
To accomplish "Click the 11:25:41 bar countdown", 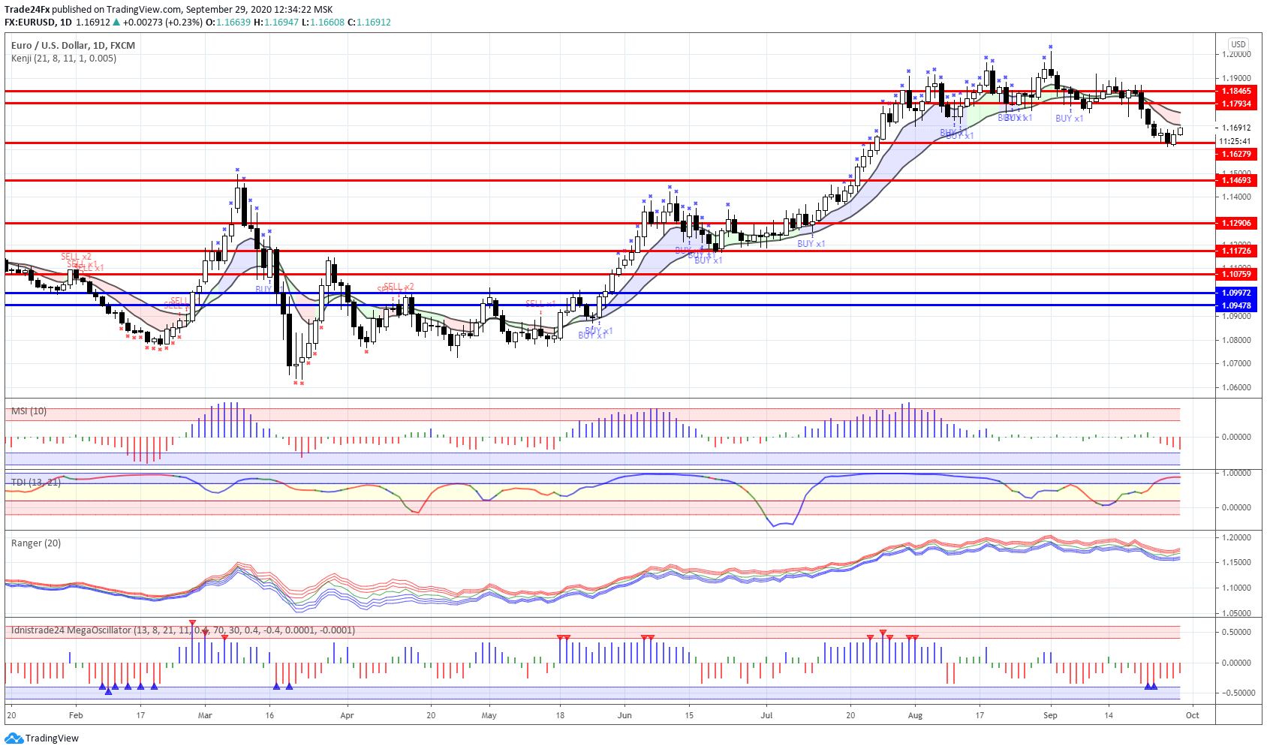I will [1235, 141].
